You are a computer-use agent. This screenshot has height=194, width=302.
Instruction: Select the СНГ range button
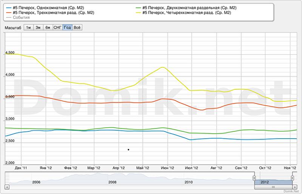point(58,27)
